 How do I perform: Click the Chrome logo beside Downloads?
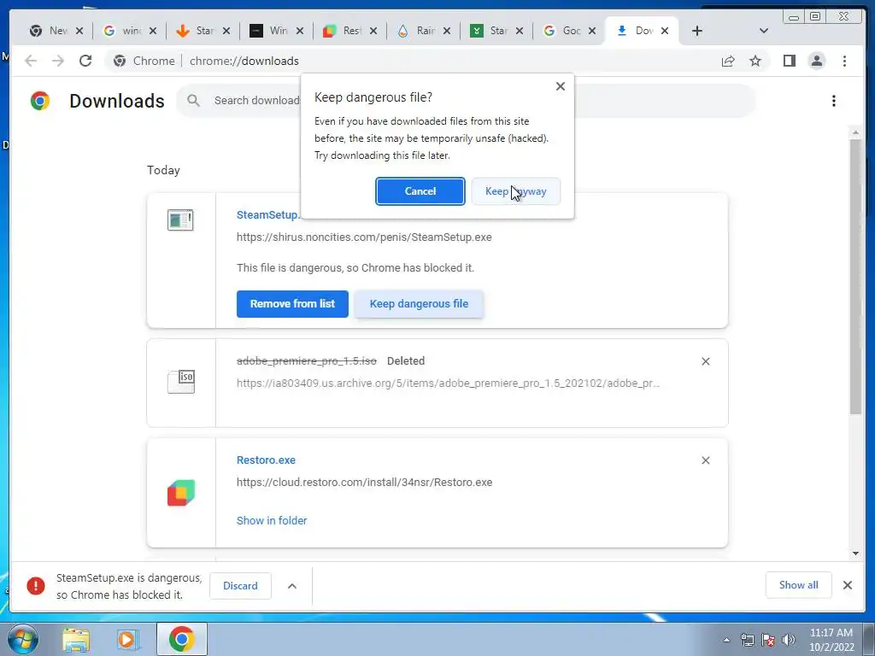tap(40, 101)
